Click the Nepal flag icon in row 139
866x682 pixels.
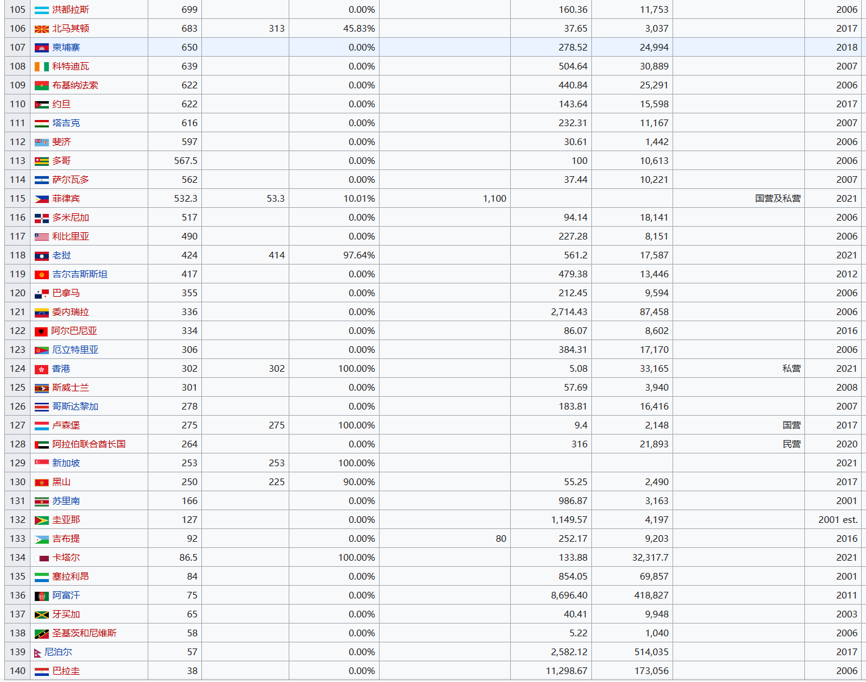point(38,652)
